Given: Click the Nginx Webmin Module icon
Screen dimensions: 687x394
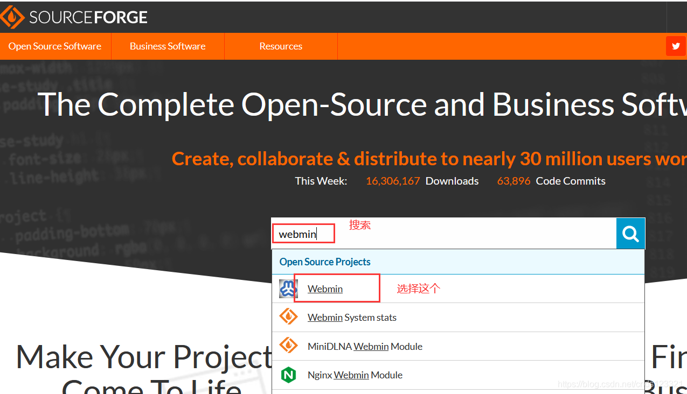Looking at the screenshot, I should pos(289,375).
